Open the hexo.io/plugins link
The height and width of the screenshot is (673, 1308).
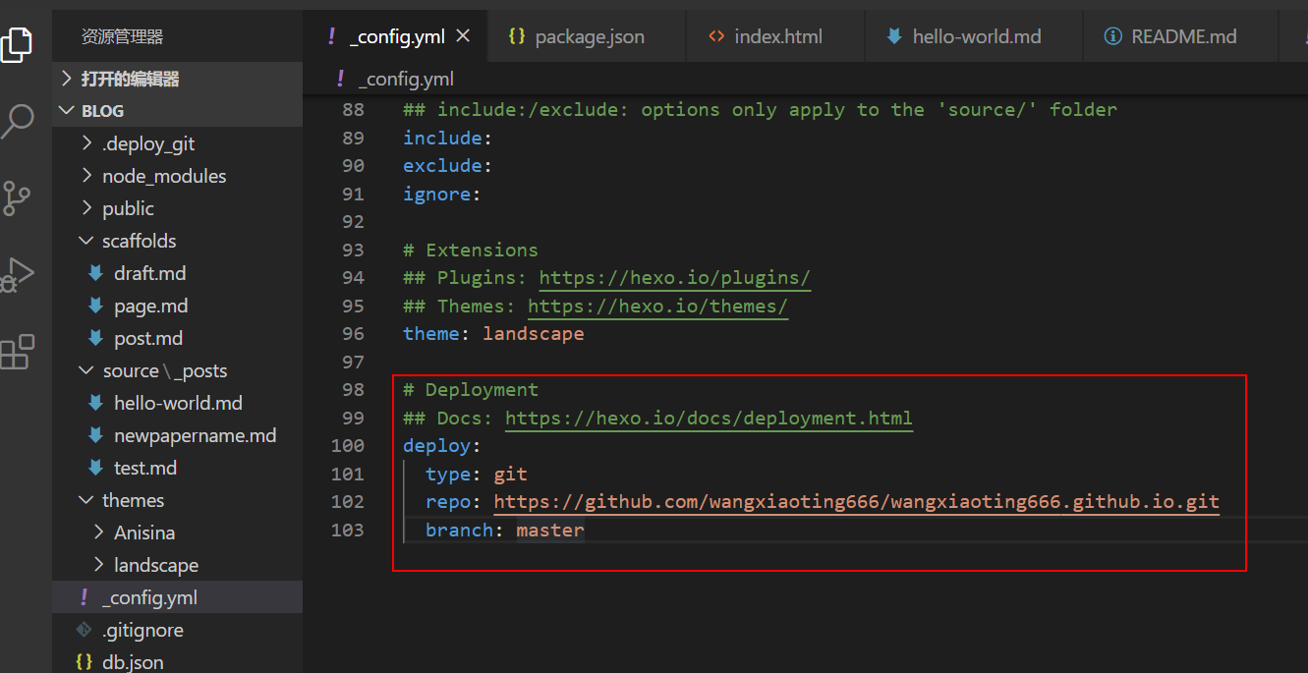pyautogui.click(x=674, y=277)
